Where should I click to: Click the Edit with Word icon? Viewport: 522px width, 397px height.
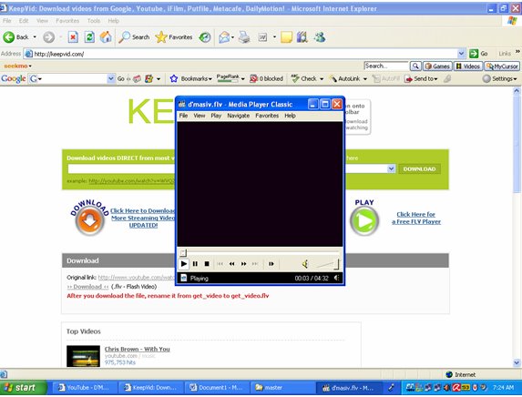(262, 37)
